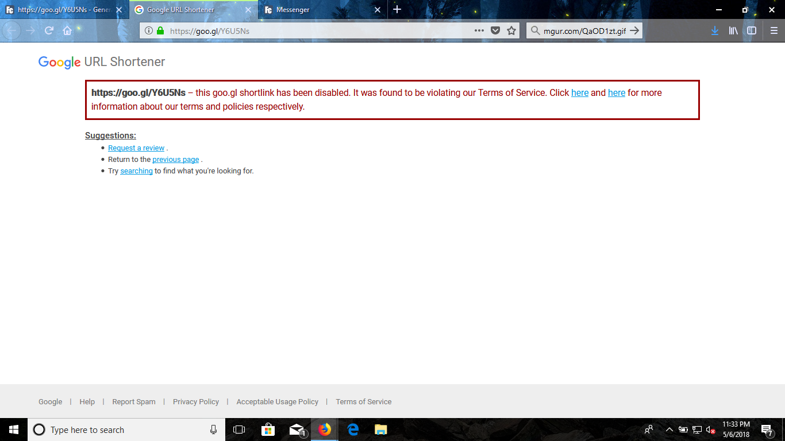Click the search bar text field
785x441 pixels.
coord(584,31)
